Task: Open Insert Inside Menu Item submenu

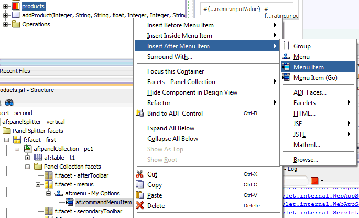Action: pos(206,36)
